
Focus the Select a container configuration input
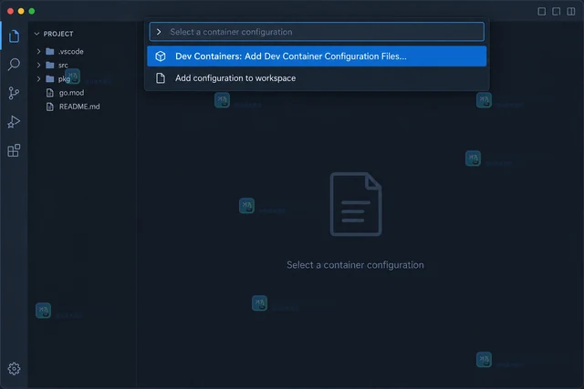(317, 32)
